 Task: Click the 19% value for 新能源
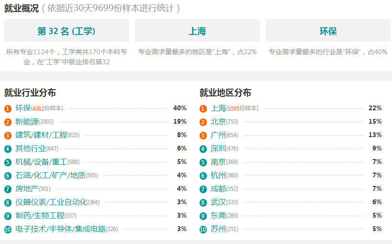pyautogui.click(x=180, y=122)
